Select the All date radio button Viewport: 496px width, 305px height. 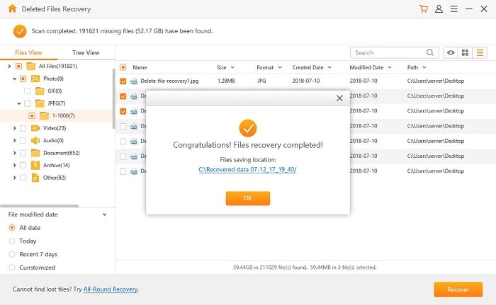point(12,228)
